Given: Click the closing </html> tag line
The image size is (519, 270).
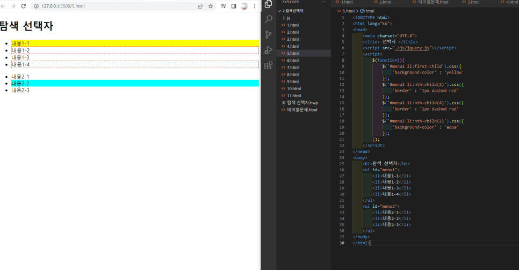Looking at the screenshot, I should [x=361, y=243].
